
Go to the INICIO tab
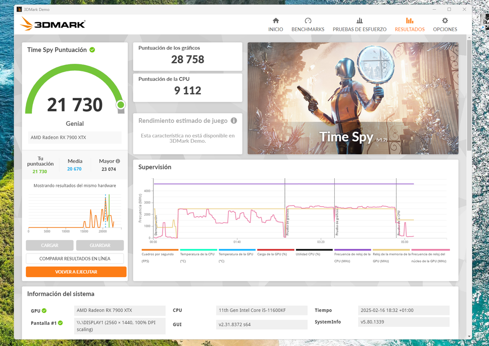pyautogui.click(x=276, y=29)
